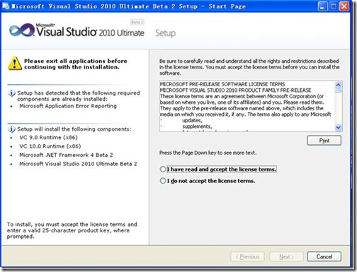
Task: Minimize the setup window
Action: [322, 6]
